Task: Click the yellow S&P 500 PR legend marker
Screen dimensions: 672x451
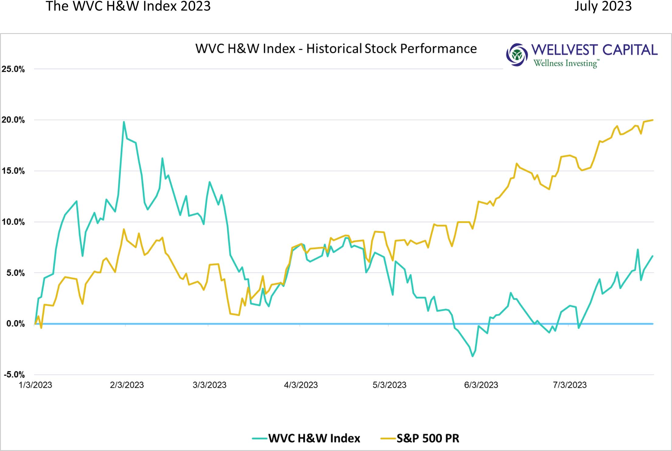Action: coord(388,438)
